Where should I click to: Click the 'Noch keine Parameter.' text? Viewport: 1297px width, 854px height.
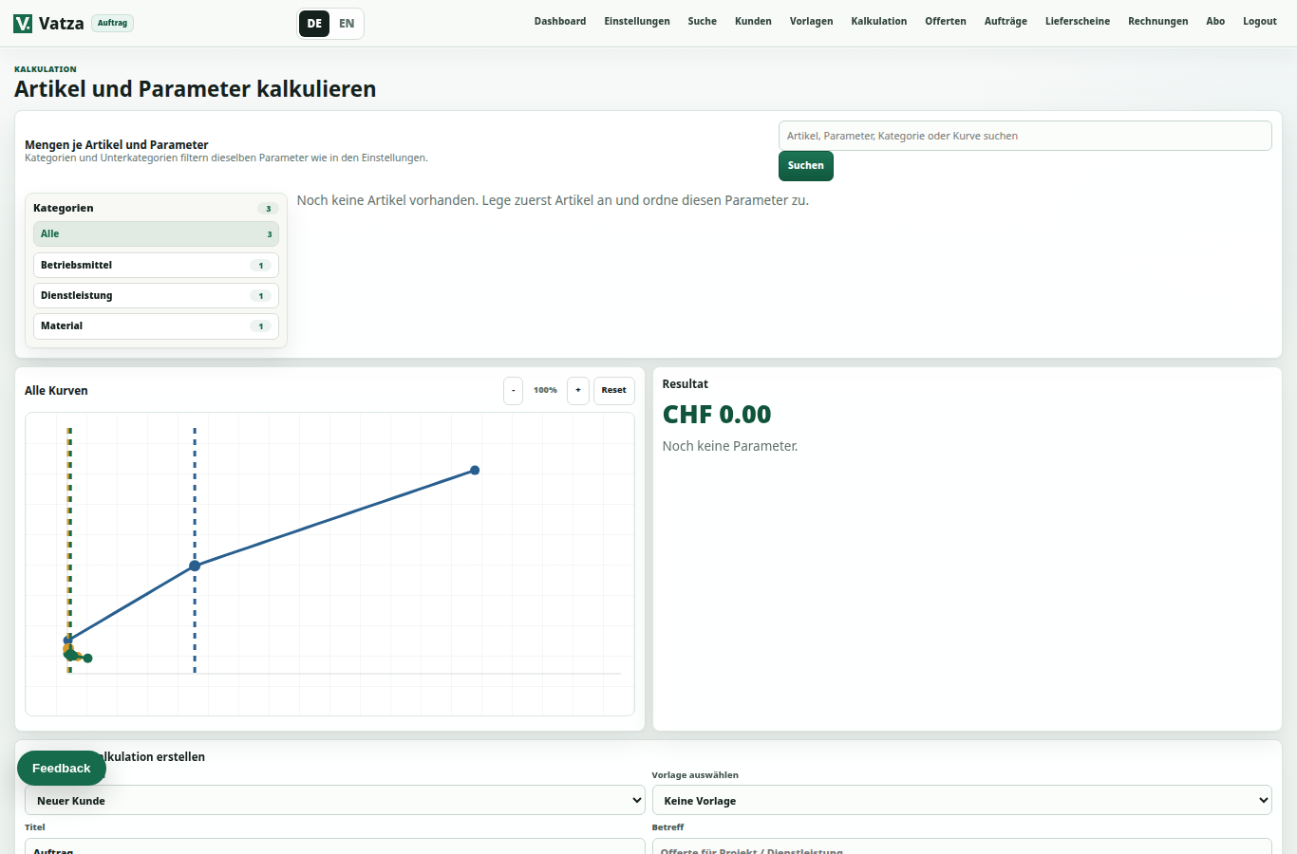click(x=730, y=446)
